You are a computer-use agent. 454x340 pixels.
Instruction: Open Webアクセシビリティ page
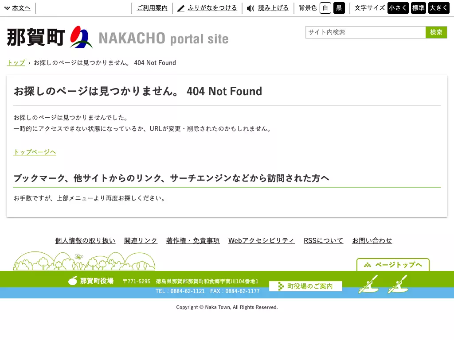pos(262,240)
